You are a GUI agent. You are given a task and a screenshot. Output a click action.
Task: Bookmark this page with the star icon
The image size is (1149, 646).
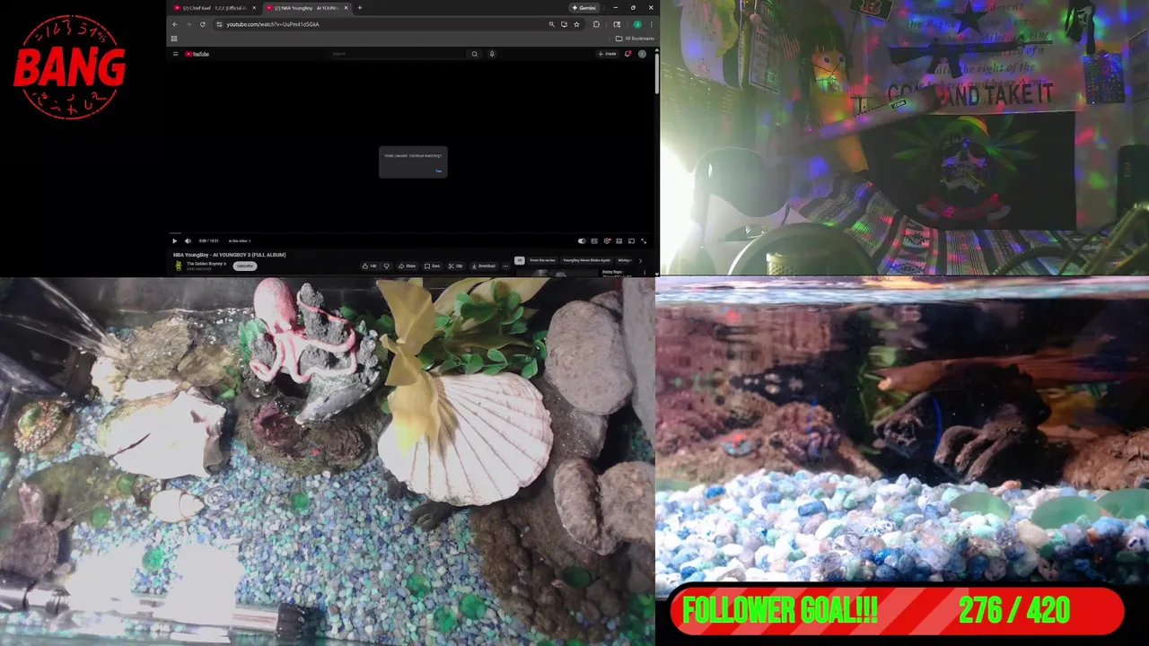pos(576,24)
